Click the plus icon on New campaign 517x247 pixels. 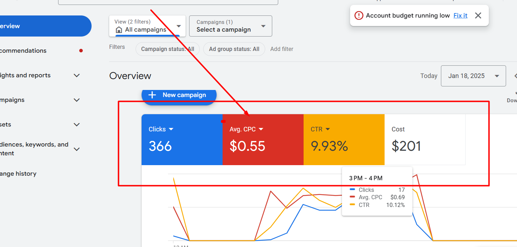pyautogui.click(x=152, y=95)
